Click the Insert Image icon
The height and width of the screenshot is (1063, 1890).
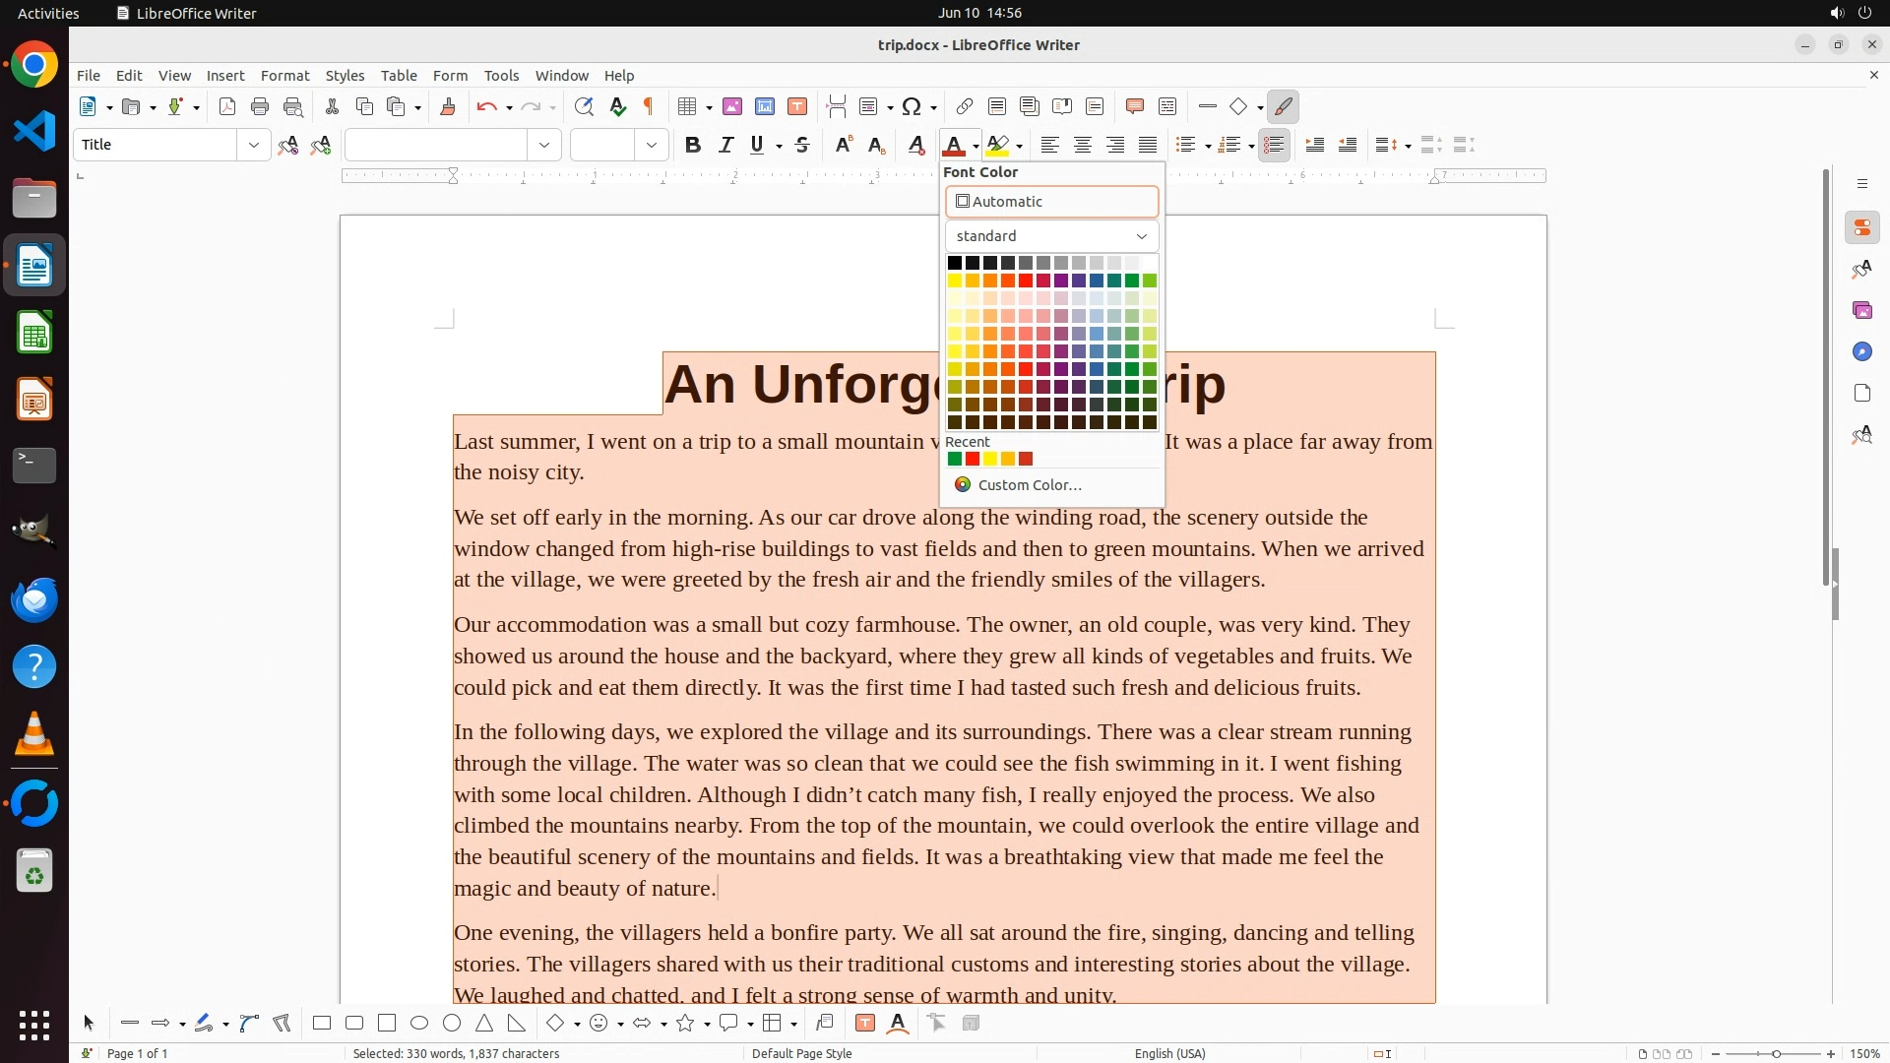pos(732,107)
